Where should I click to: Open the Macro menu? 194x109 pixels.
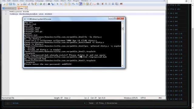click(x=63, y=1)
